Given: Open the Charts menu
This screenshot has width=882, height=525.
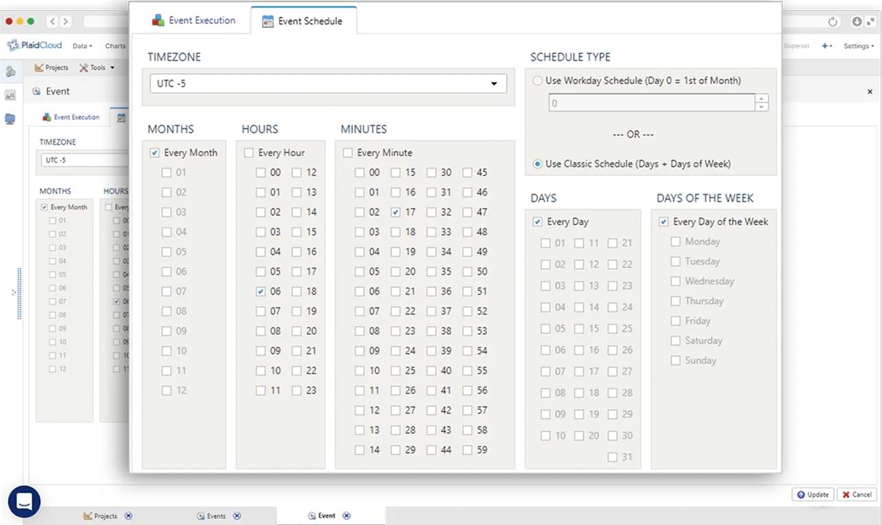Looking at the screenshot, I should [x=115, y=46].
